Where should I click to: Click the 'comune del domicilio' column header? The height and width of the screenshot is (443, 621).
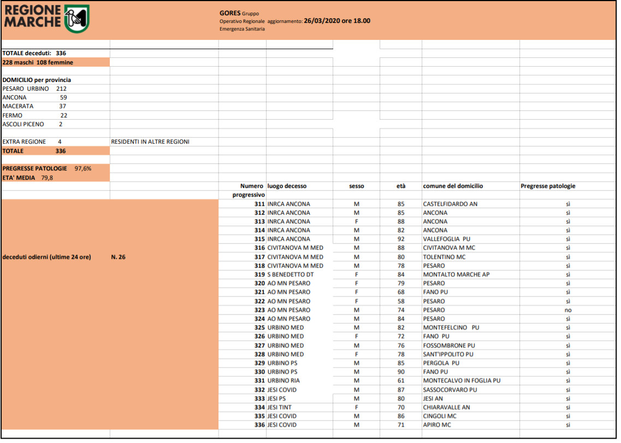[x=453, y=186]
